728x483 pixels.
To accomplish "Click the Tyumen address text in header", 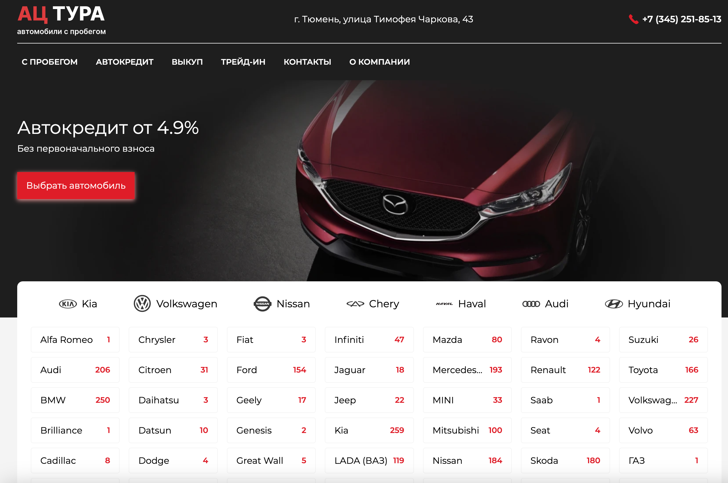I will click(383, 19).
